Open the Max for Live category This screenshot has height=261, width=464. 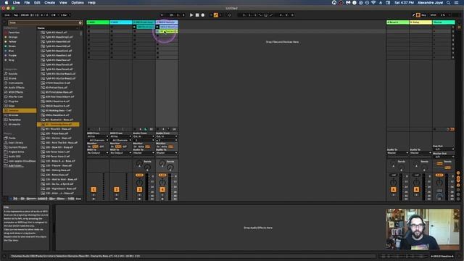(x=16, y=96)
